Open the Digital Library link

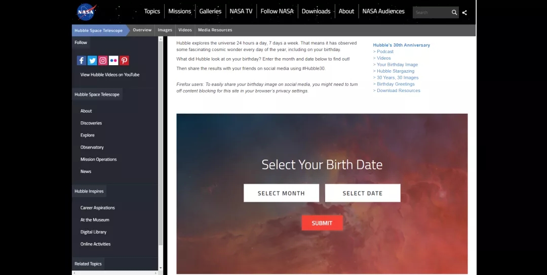click(x=94, y=232)
